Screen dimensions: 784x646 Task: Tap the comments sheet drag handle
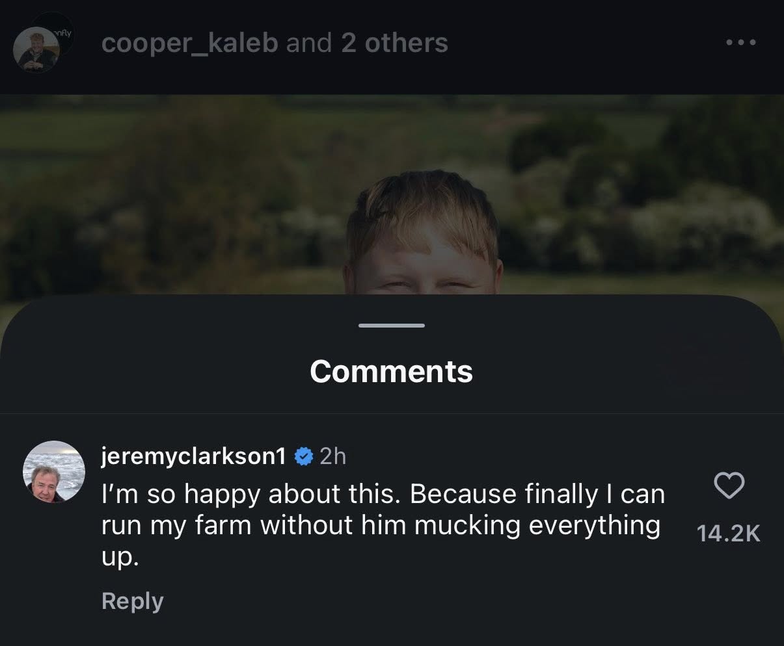392,325
